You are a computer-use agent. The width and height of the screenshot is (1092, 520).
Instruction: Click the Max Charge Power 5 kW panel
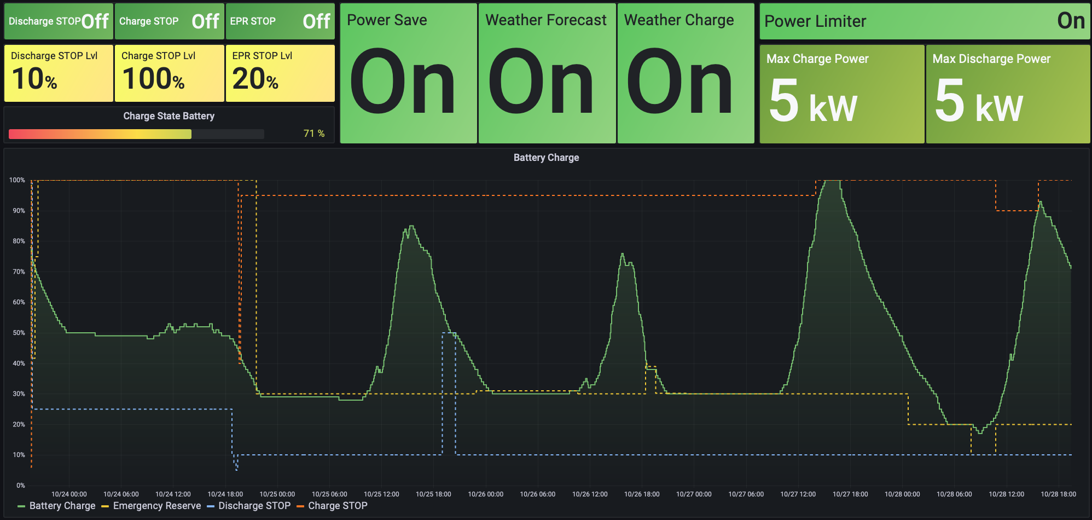tap(841, 94)
